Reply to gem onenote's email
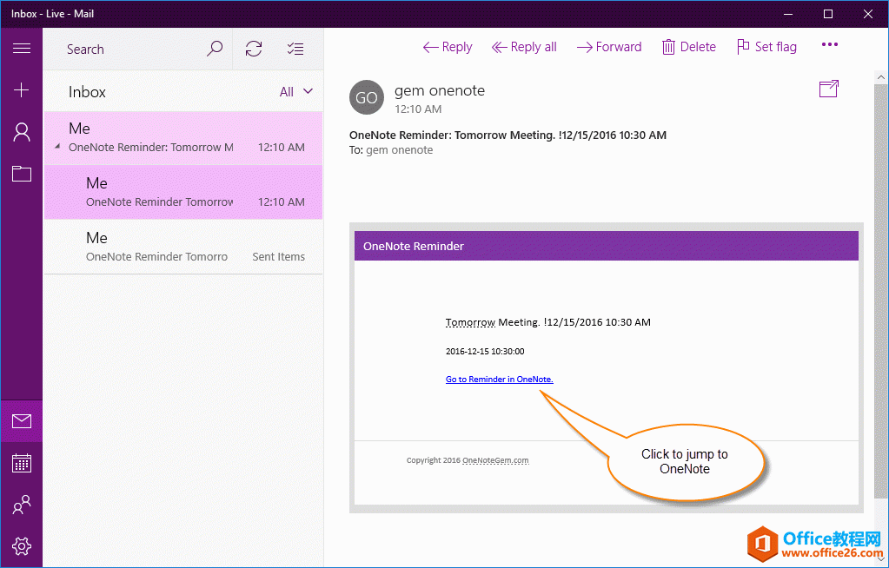 pyautogui.click(x=447, y=46)
